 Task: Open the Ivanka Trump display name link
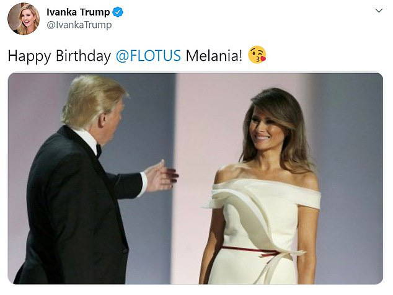pos(78,12)
